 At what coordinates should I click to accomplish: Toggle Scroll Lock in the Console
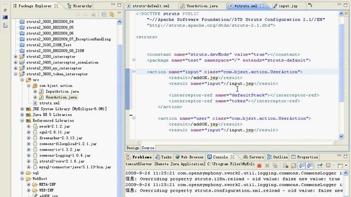tap(293, 165)
